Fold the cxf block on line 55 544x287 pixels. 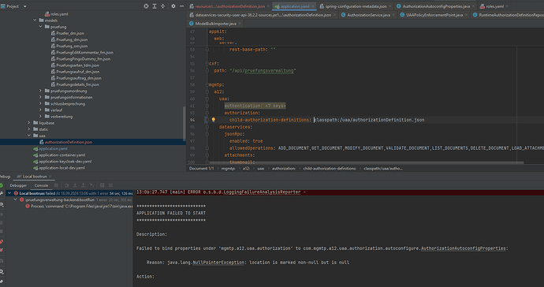[207, 64]
